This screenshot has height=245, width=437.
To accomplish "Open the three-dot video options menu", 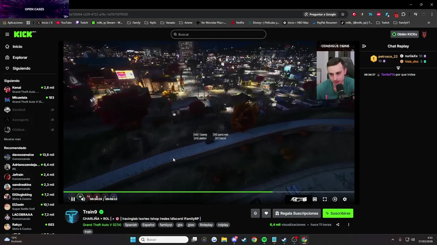I will [x=349, y=225].
